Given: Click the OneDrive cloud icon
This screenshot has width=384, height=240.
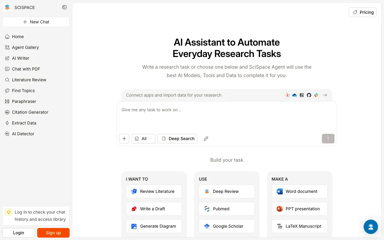Looking at the screenshot, I should (295, 95).
